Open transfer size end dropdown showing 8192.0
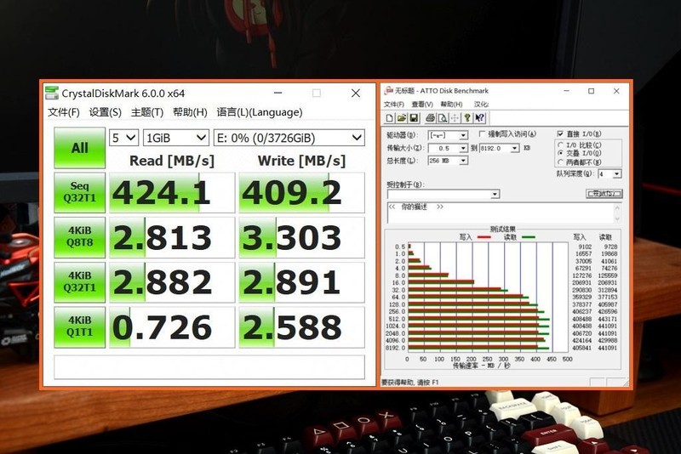The height and width of the screenshot is (454, 681). coord(499,148)
